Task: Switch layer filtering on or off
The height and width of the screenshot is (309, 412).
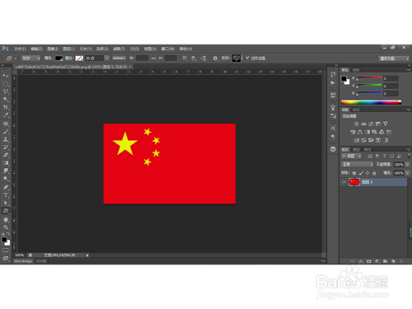Action: [409, 156]
